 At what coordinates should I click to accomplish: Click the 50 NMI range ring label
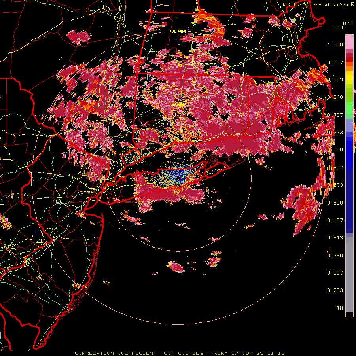point(178,104)
